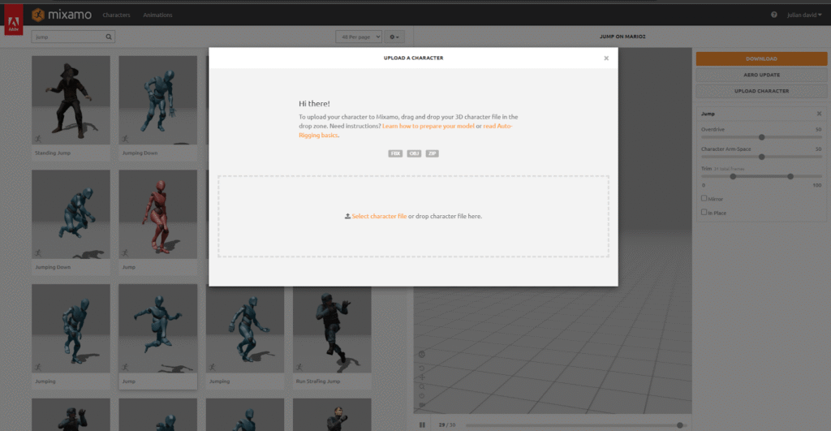Click the search magnifier icon
This screenshot has height=431, width=831.
click(x=109, y=37)
